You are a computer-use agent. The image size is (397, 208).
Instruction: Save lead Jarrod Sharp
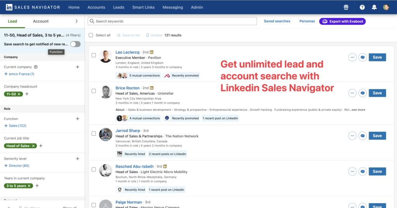coord(377,136)
